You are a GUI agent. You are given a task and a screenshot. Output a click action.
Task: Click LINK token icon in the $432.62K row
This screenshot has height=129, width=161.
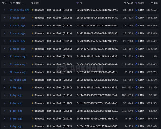137,10
